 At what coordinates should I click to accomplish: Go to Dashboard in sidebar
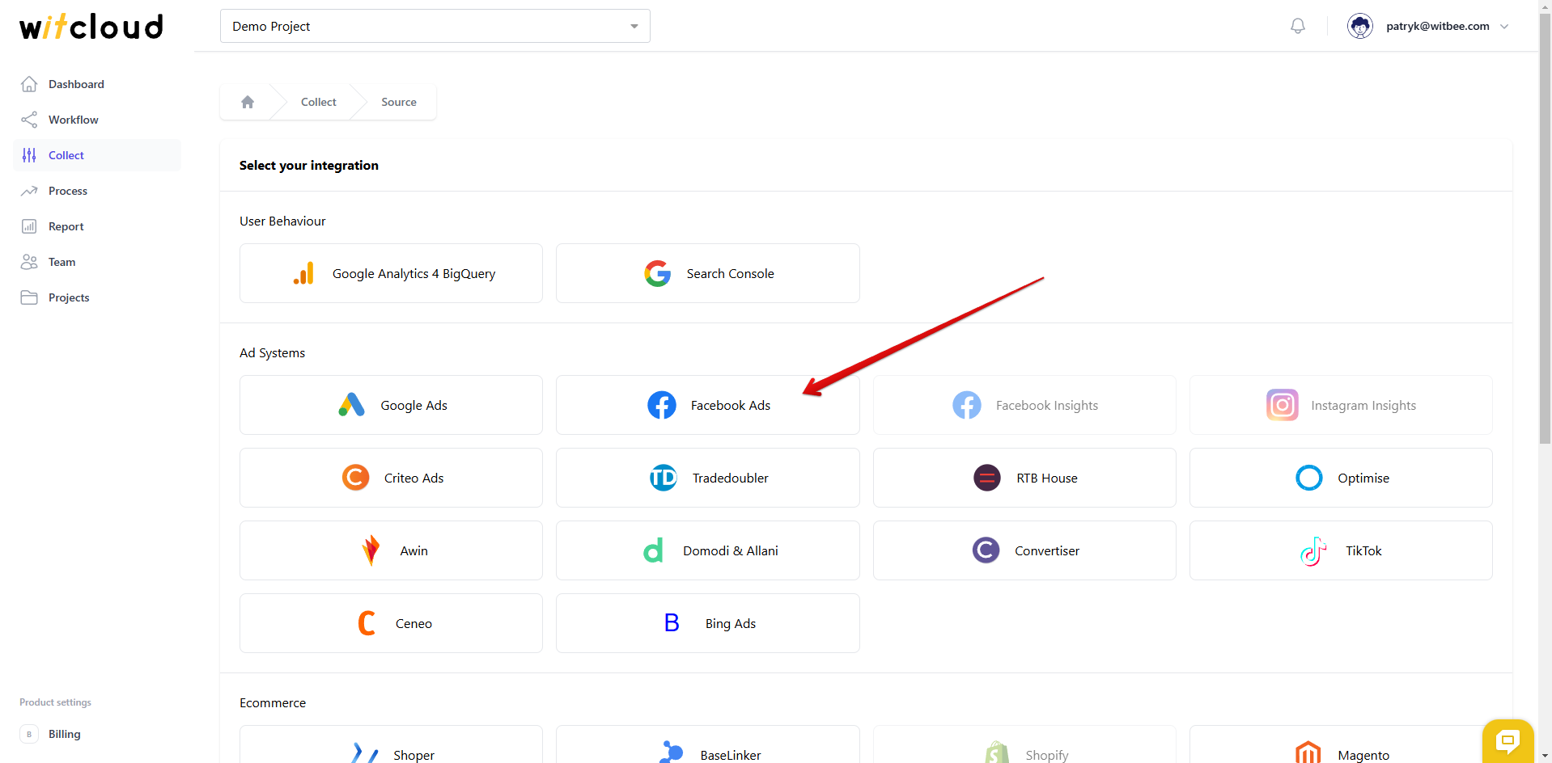pos(97,84)
